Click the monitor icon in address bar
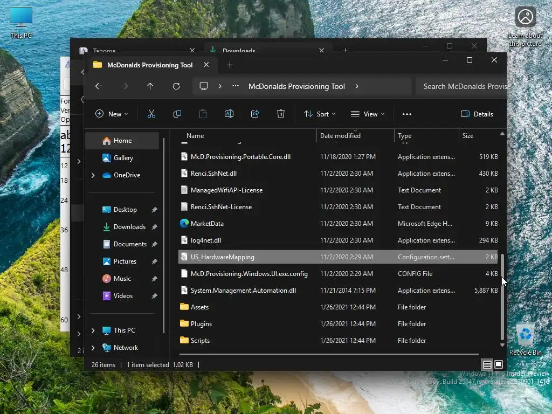The height and width of the screenshot is (414, 552). tap(203, 86)
